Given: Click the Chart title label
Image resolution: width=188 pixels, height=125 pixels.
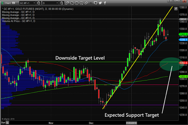Looking at the screenshot, I should [x=8, y=3].
